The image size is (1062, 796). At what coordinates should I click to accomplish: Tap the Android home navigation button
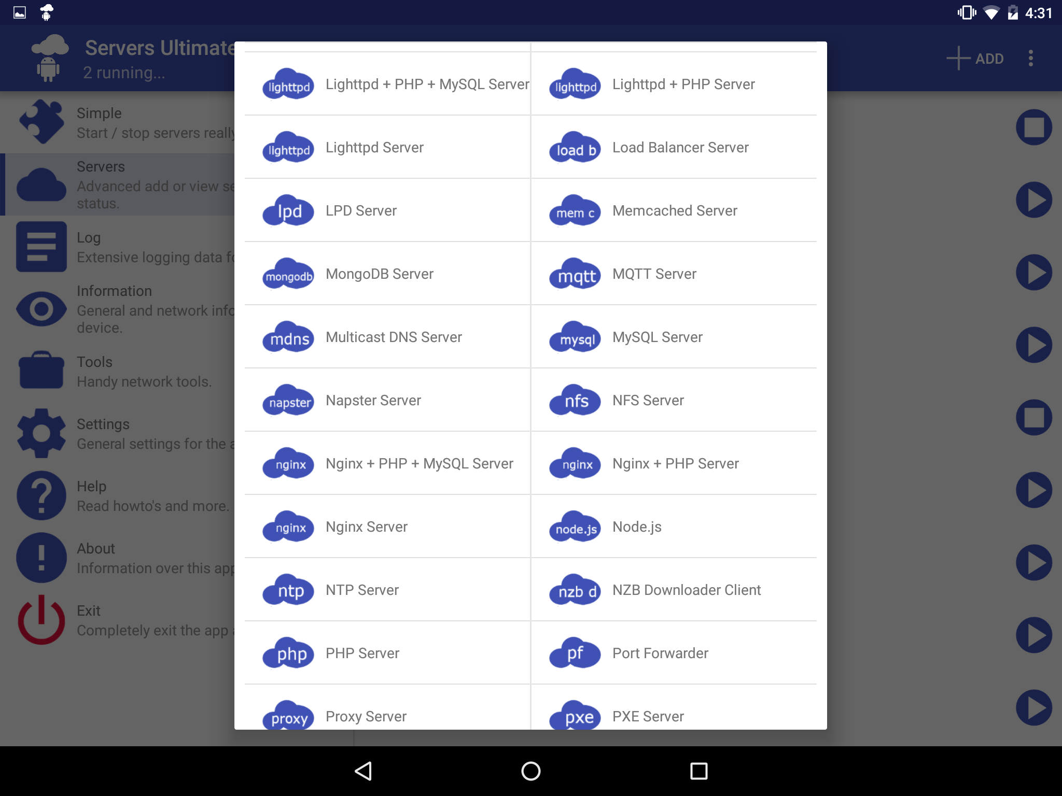531,771
